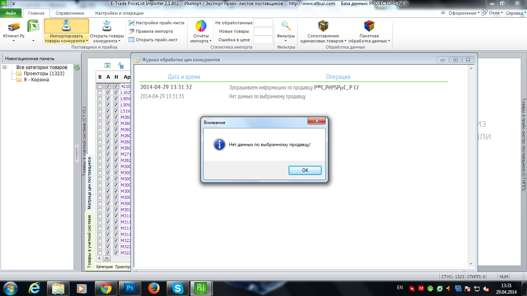Switch to Photoshop on the taskbar
This screenshot has width=527, height=296.
coord(130,288)
